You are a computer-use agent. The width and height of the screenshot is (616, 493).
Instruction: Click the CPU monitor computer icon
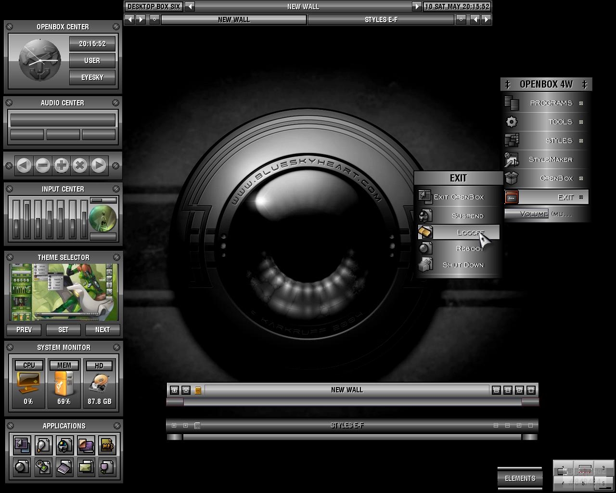29,383
